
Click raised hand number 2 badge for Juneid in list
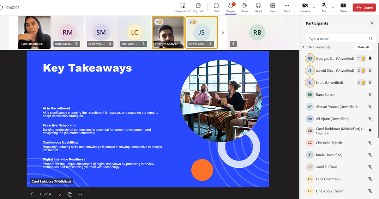pos(361,70)
